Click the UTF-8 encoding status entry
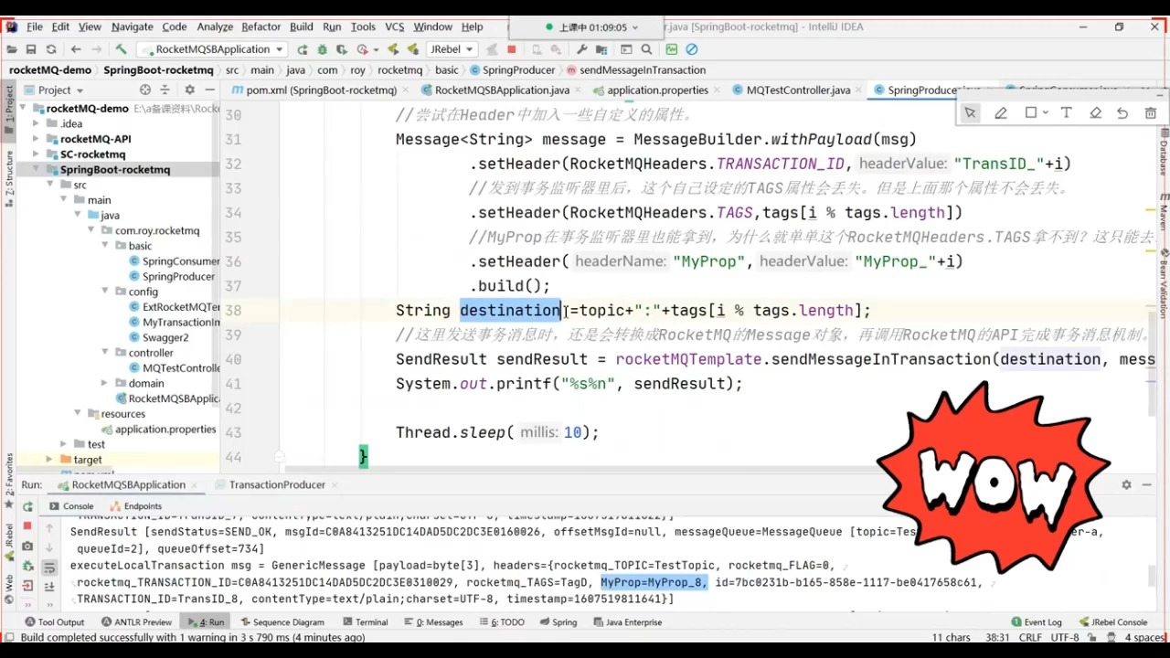This screenshot has height=658, width=1170. 1065,638
